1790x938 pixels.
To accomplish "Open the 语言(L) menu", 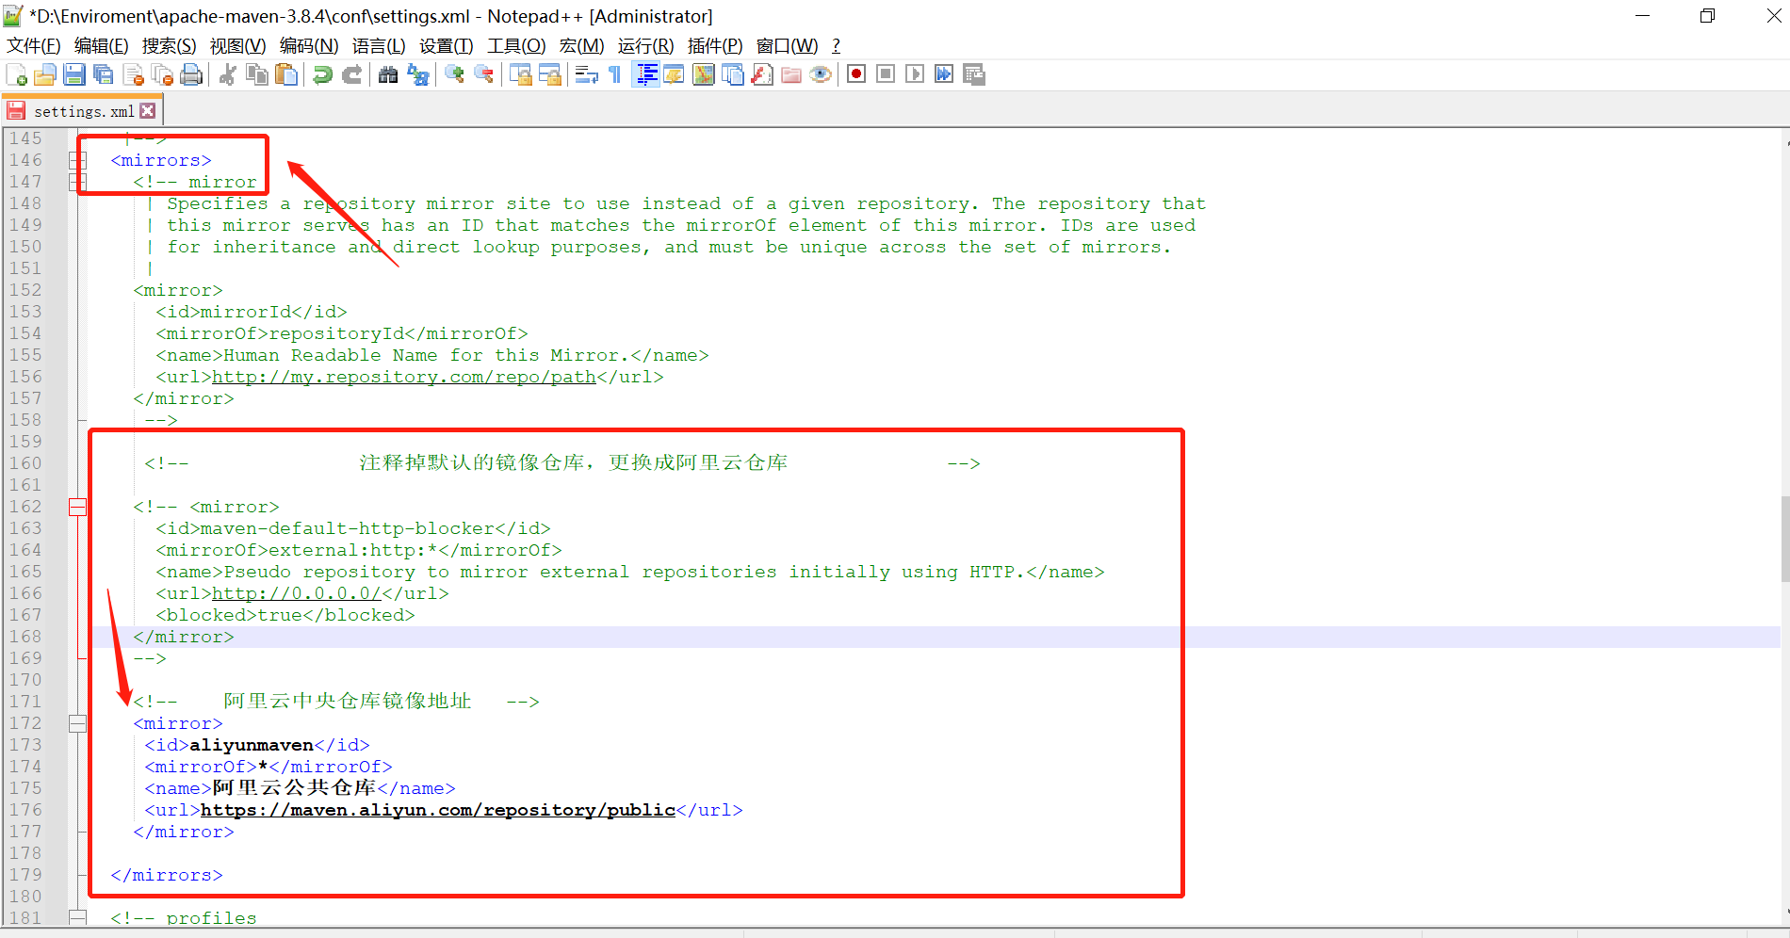I will click(x=379, y=46).
